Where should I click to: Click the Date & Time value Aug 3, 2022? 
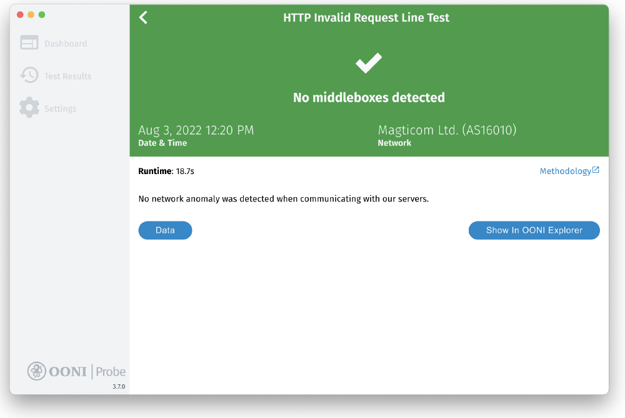(x=196, y=130)
